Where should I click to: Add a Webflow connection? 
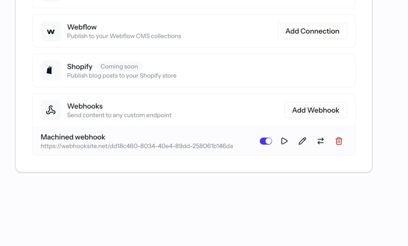pyautogui.click(x=312, y=31)
